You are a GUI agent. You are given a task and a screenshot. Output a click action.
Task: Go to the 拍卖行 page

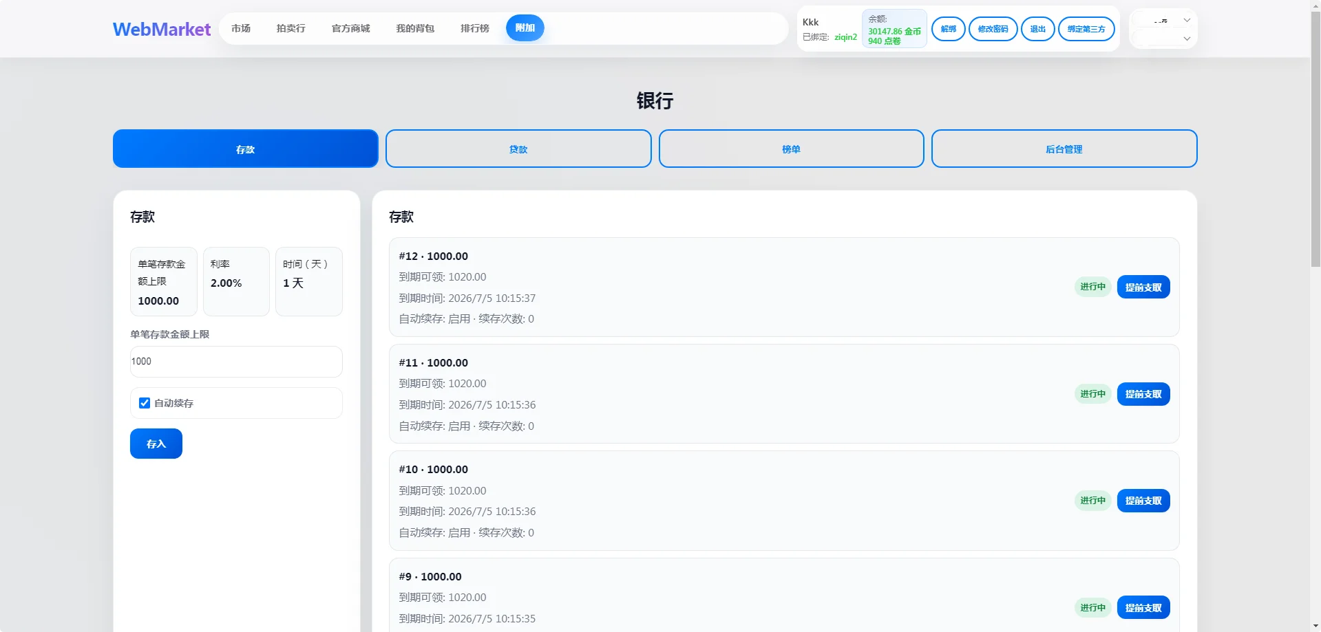(290, 28)
